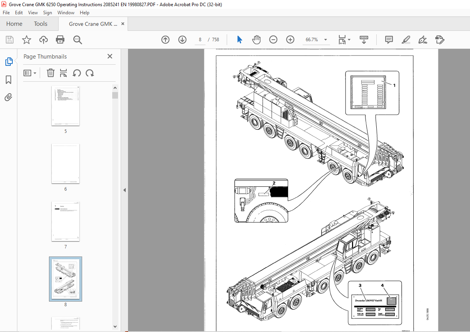
Task: Open the Sign document tool
Action: click(x=423, y=40)
